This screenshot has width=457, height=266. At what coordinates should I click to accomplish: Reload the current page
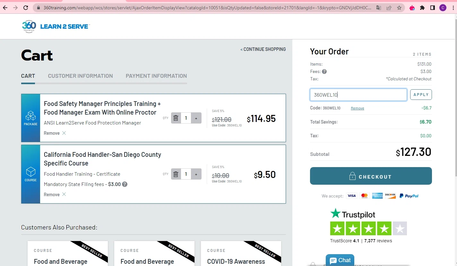coord(26,8)
